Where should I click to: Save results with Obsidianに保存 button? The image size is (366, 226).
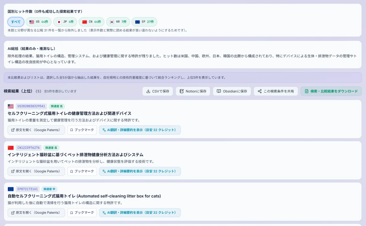[x=232, y=91]
